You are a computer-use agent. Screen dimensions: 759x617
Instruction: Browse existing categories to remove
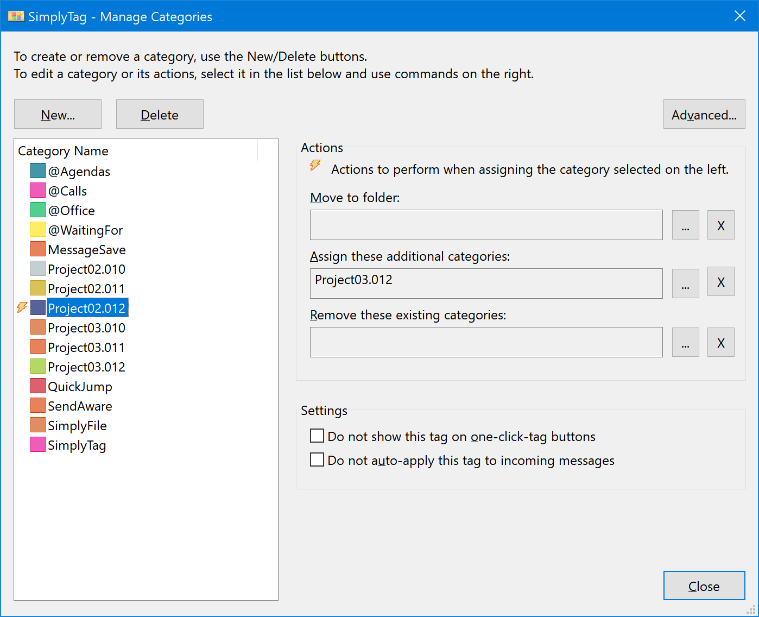(x=686, y=342)
